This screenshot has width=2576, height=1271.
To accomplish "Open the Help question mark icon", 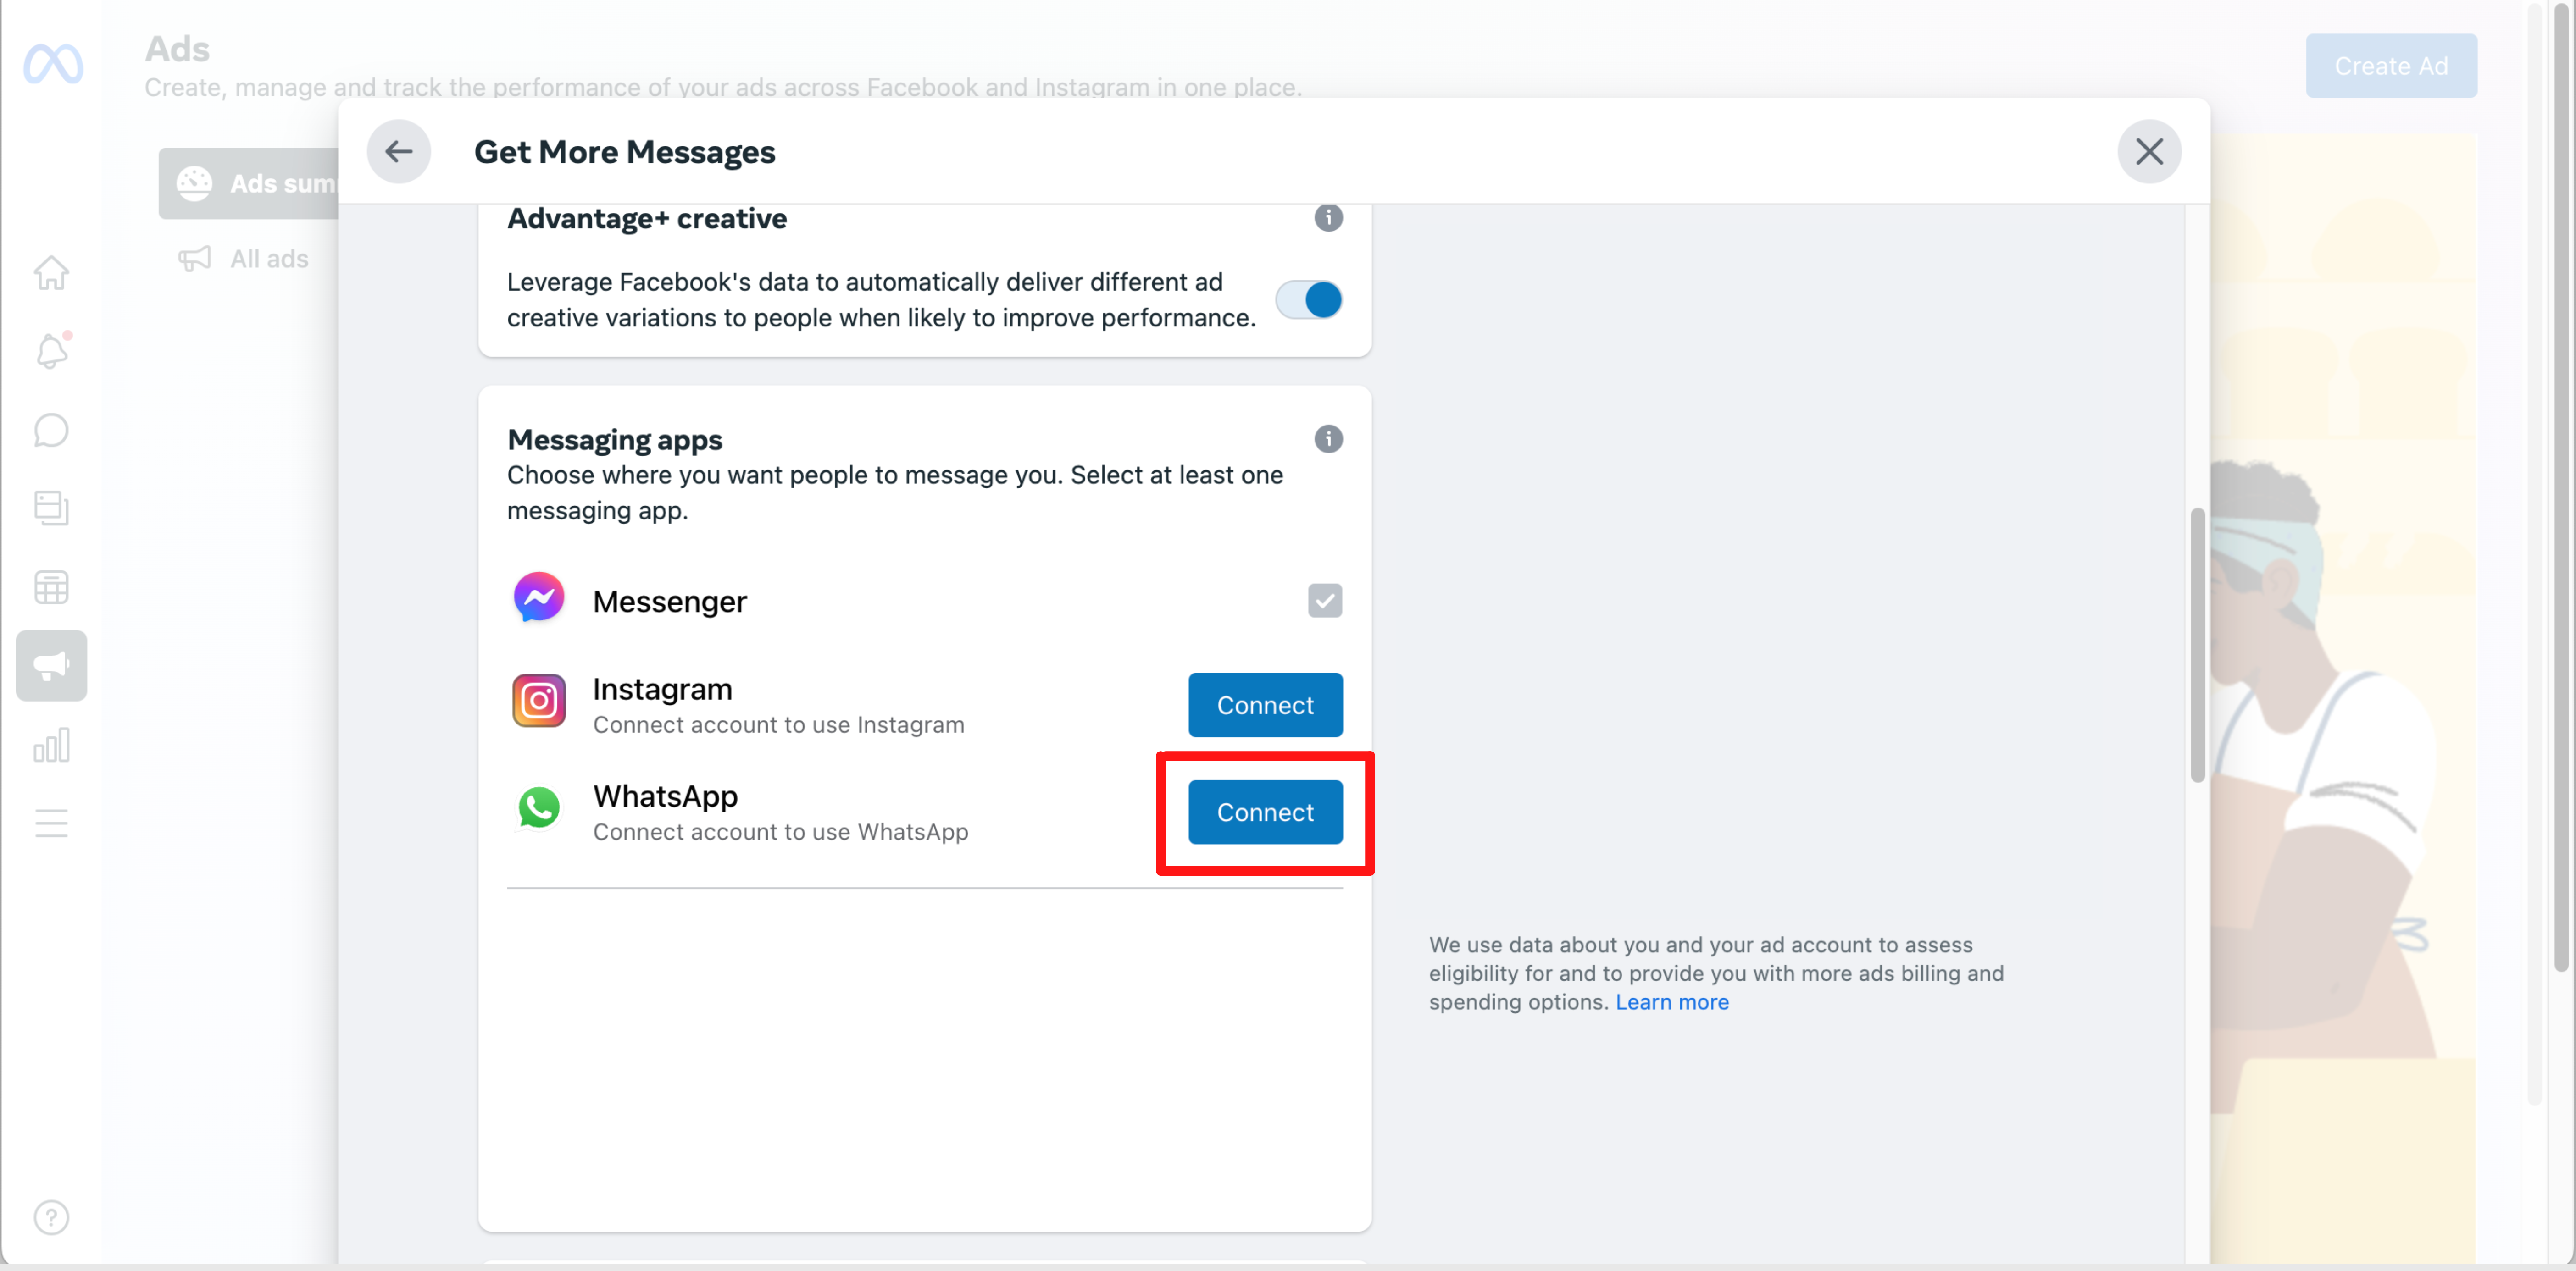I will (51, 1217).
